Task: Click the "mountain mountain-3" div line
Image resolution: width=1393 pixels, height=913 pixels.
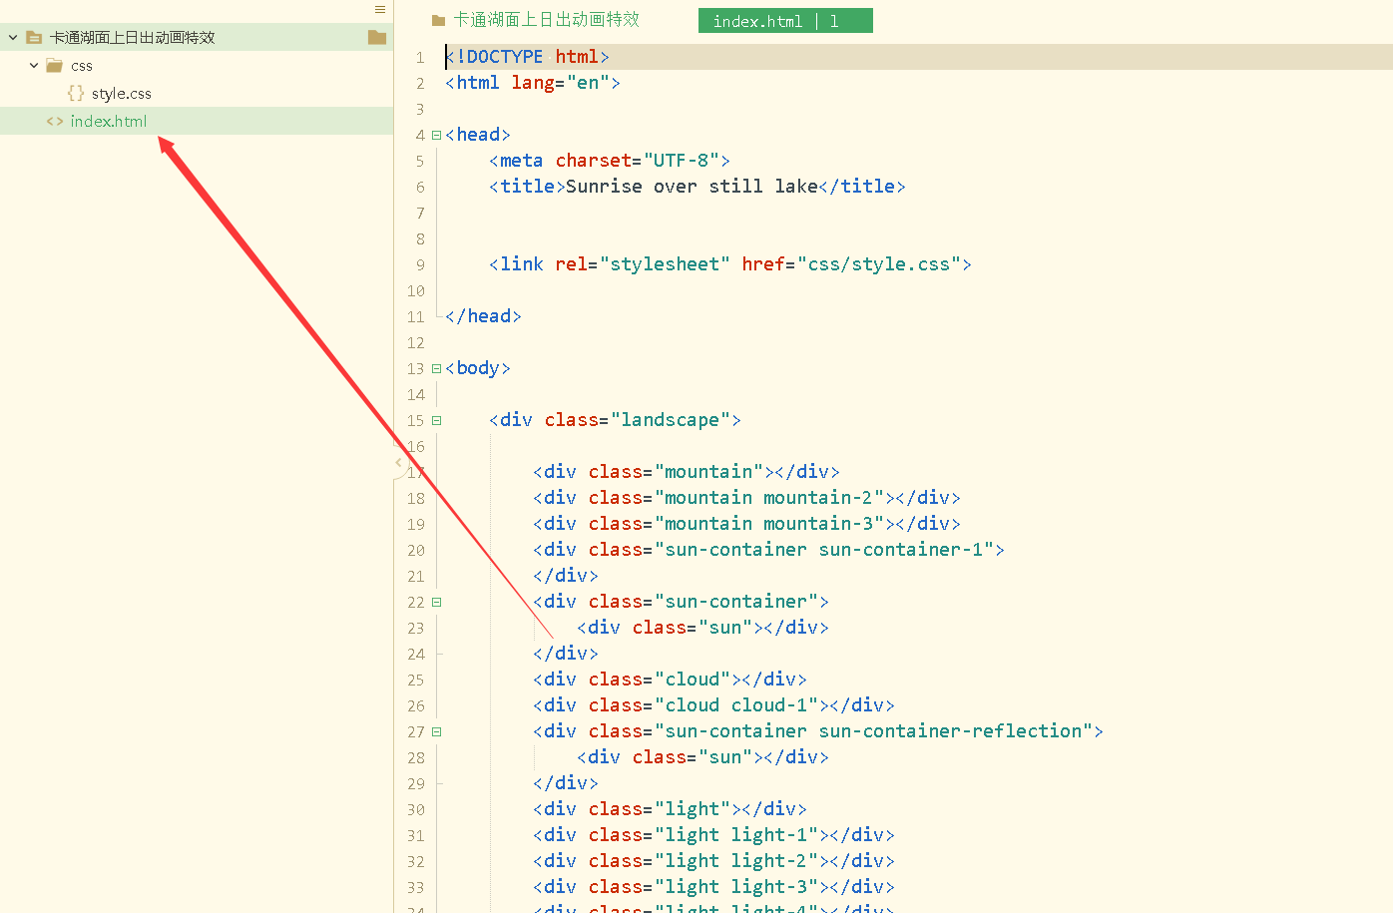Action: (746, 524)
